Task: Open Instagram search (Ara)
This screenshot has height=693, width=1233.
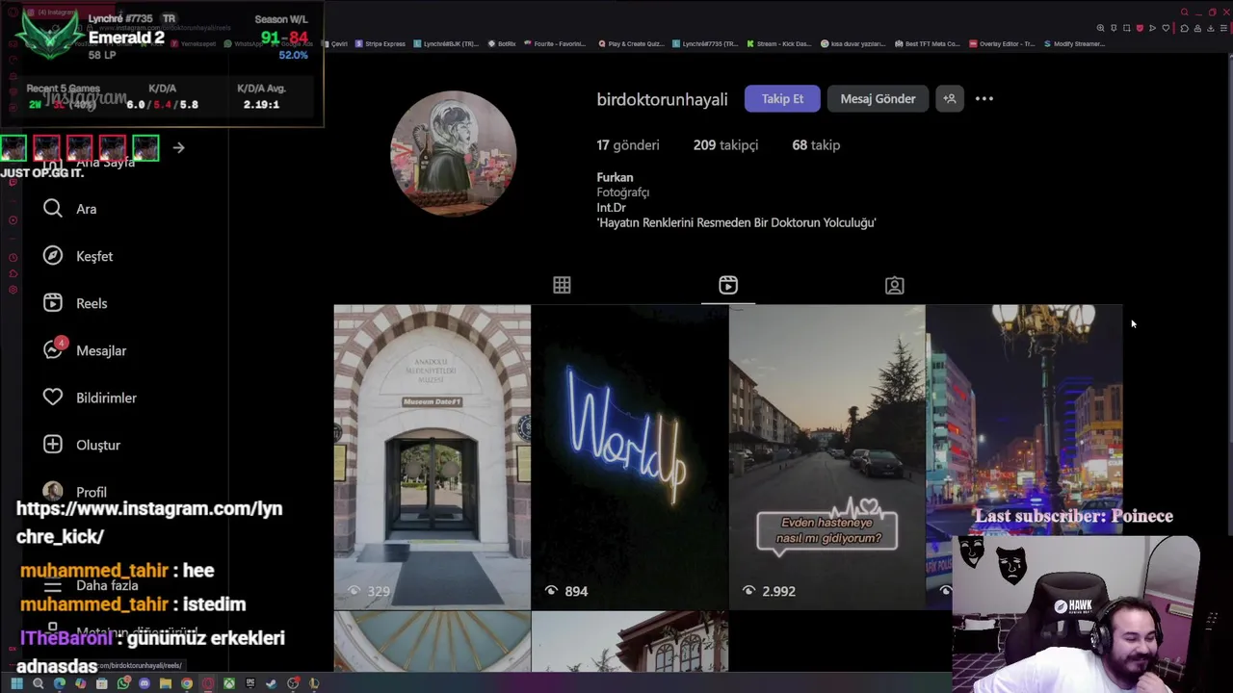Action: point(73,209)
